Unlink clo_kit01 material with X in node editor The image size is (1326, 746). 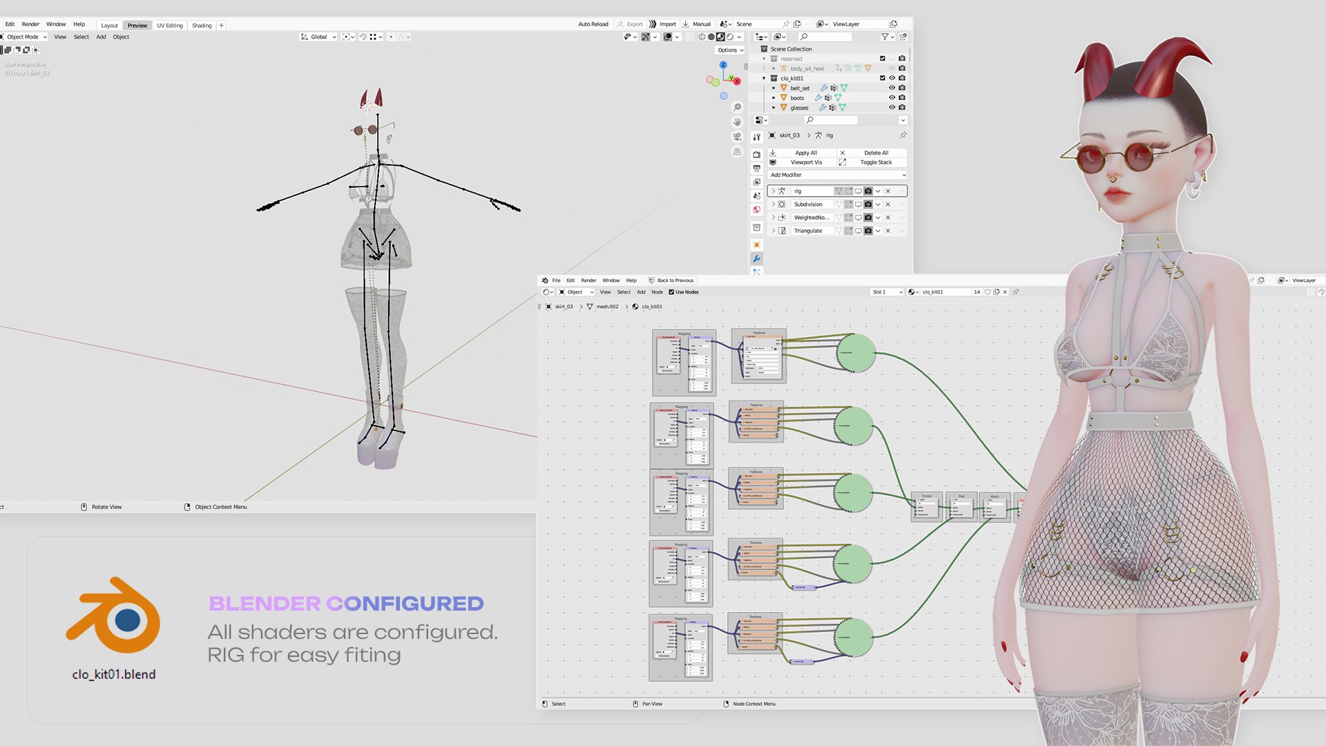pyautogui.click(x=1005, y=292)
